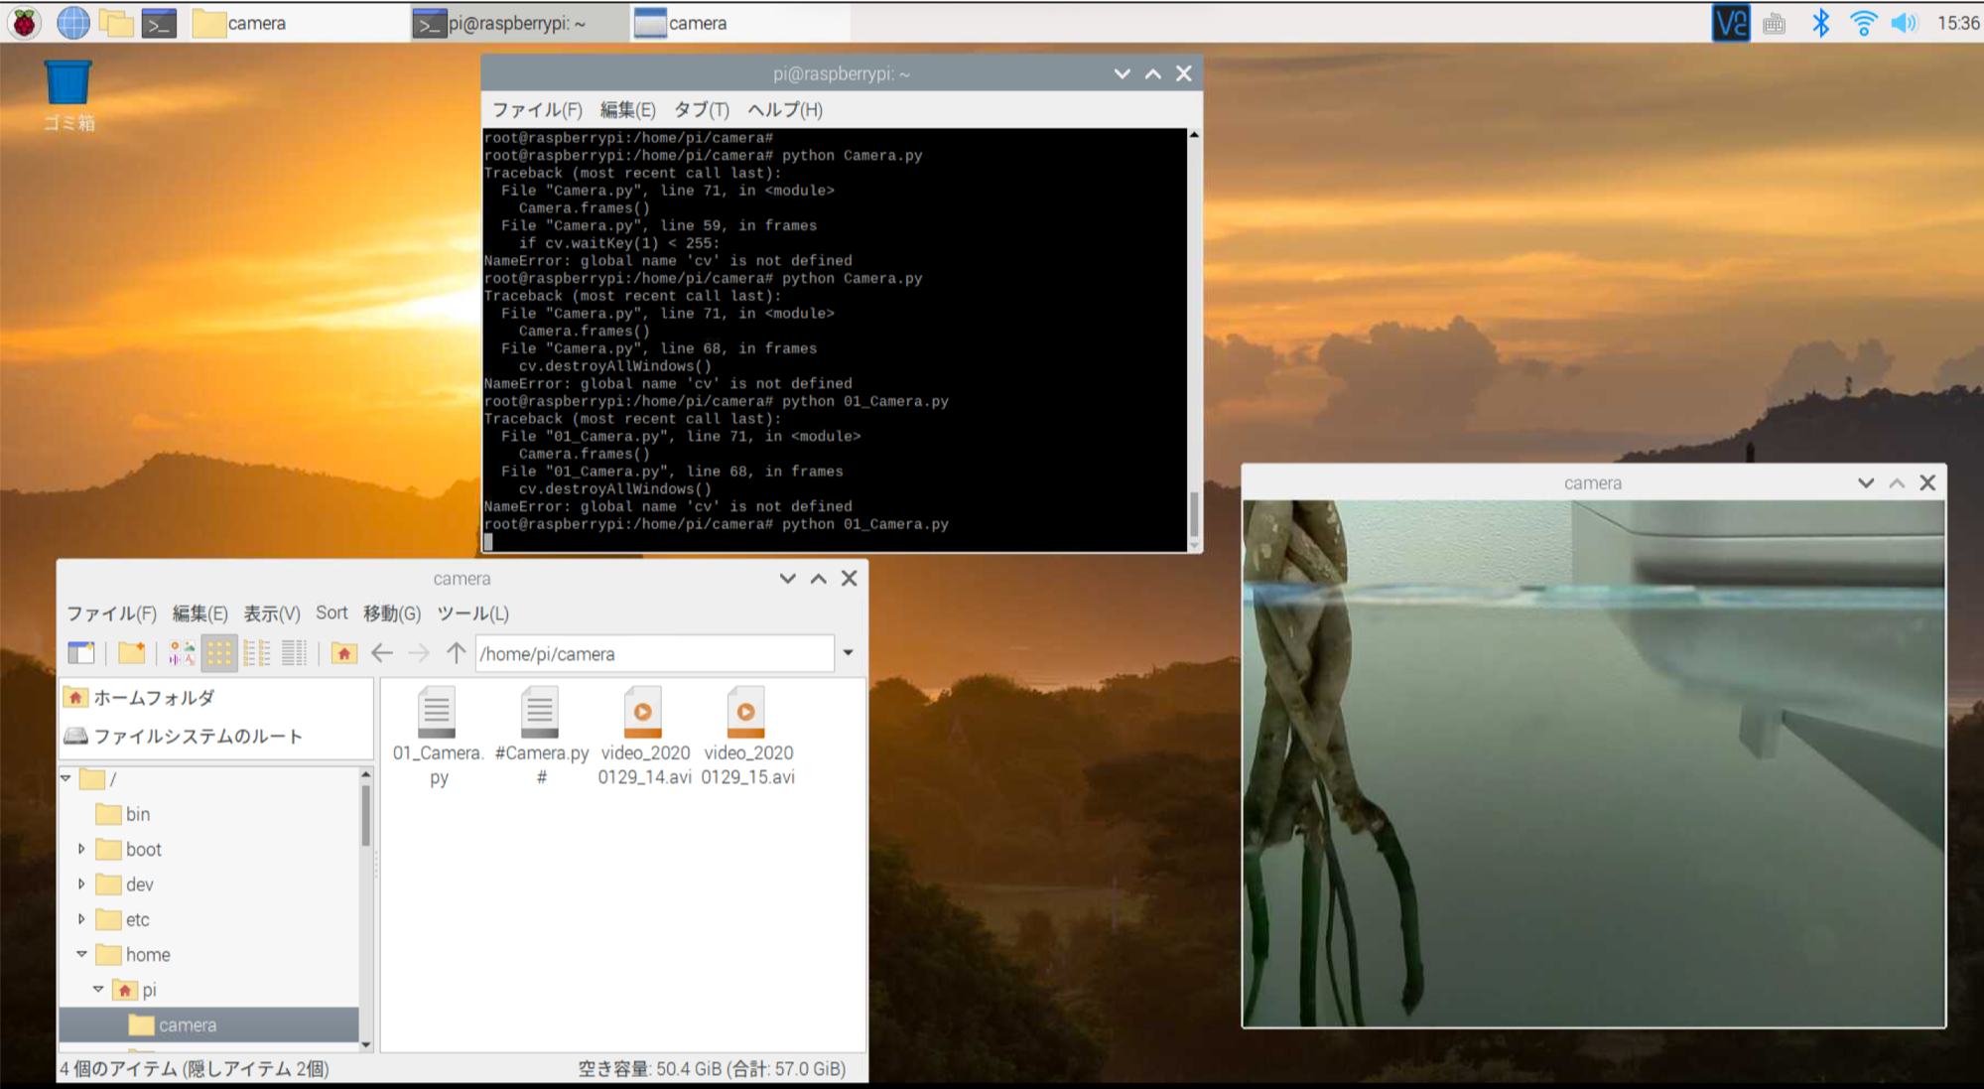The width and height of the screenshot is (1984, 1089).
Task: Select ファイルシステムのルート place
Action: pyautogui.click(x=197, y=736)
